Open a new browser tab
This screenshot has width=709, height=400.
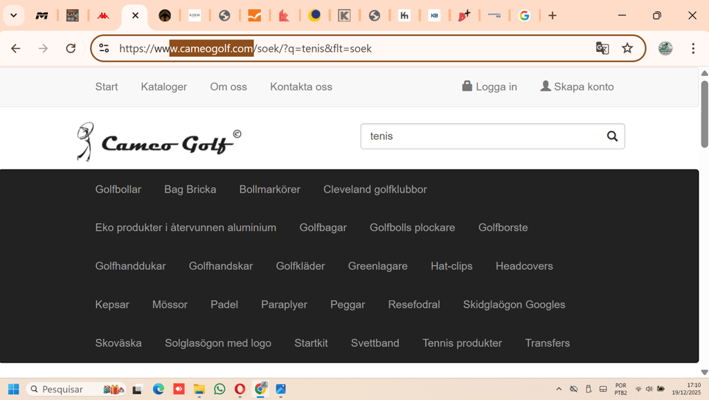click(x=552, y=16)
